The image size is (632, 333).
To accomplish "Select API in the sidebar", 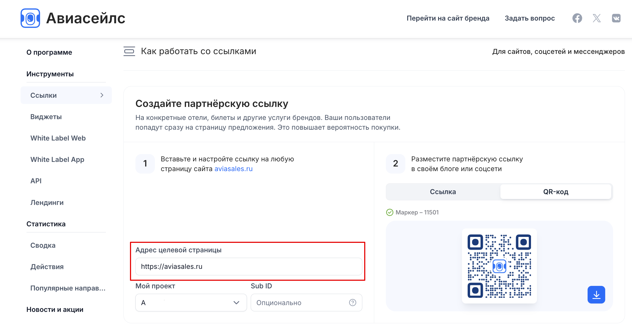I will (36, 181).
